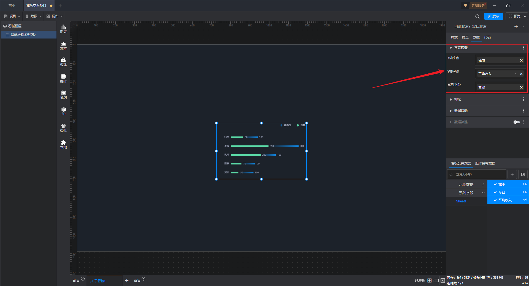Open the 操作 menu

click(x=55, y=16)
